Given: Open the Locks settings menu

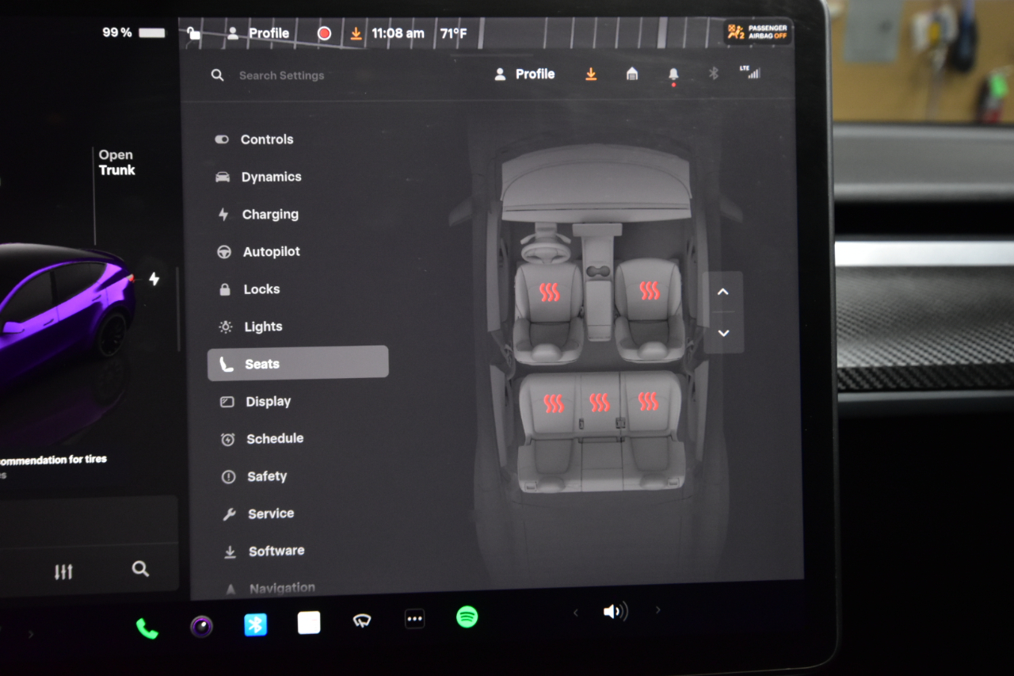Looking at the screenshot, I should pos(249,289).
